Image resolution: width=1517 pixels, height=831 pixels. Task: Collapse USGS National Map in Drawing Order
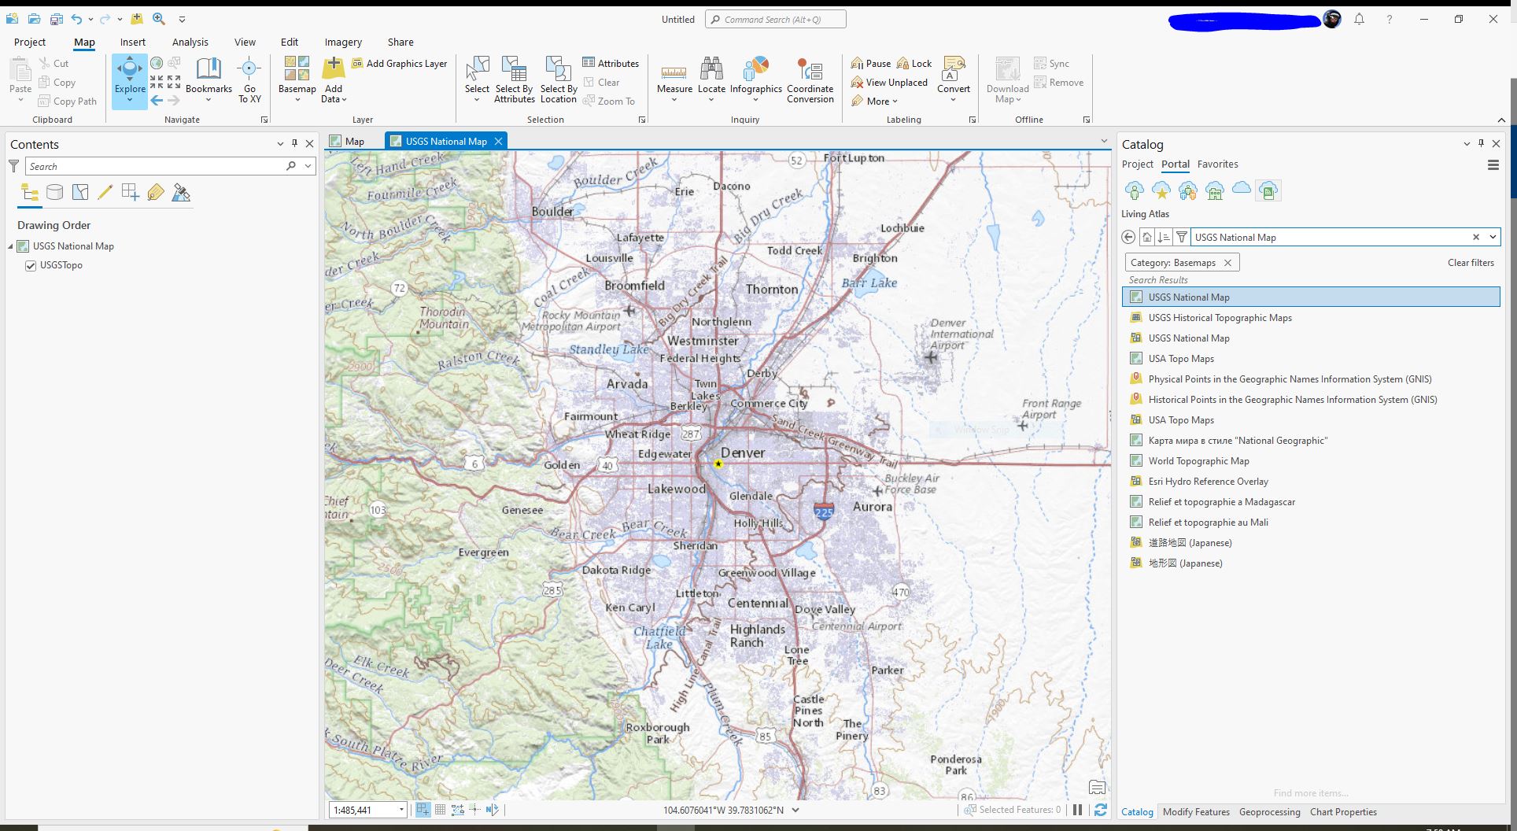pyautogui.click(x=11, y=246)
